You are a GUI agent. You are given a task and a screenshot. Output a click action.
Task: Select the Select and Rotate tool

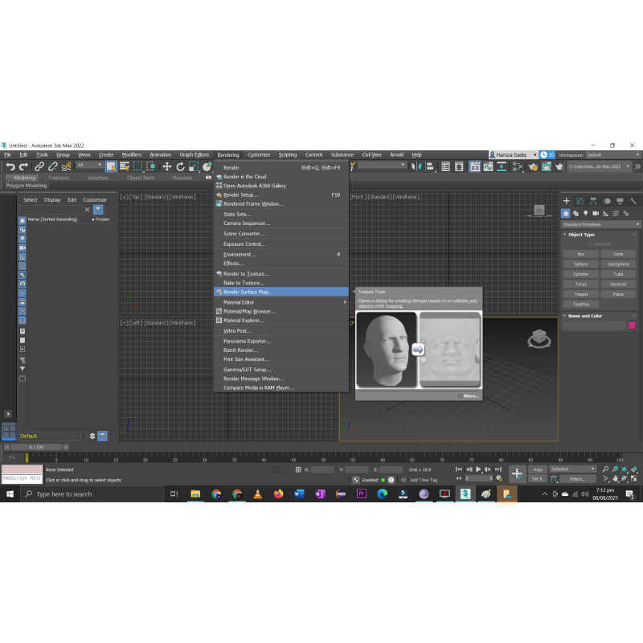(180, 166)
